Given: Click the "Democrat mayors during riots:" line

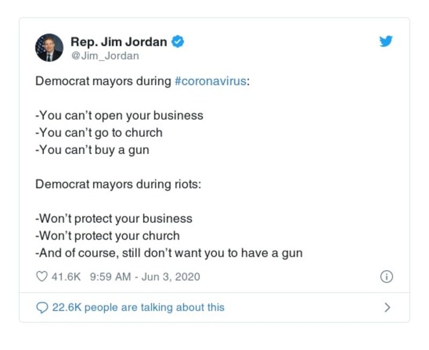Looking at the screenshot, I should pyautogui.click(x=117, y=184).
